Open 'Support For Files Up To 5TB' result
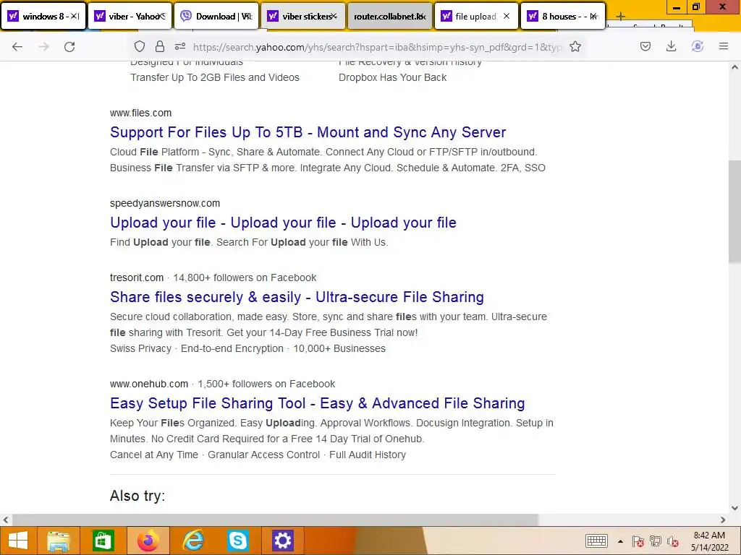Screen dimensions: 741x555 (308, 132)
